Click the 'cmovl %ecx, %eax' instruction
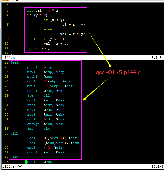The image size is (164, 170). click(x=46, y=152)
